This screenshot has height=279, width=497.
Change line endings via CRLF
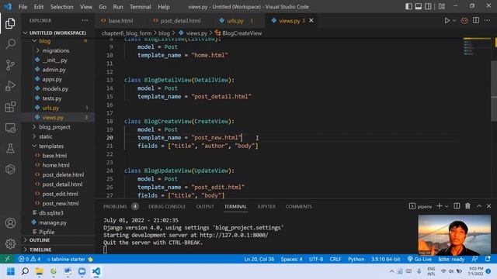335,259
